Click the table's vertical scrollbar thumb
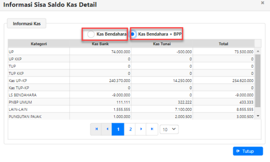This screenshot has height=162, width=270. (258, 80)
